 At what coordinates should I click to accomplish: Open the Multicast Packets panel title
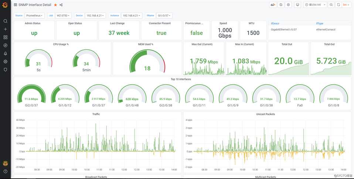(265, 177)
